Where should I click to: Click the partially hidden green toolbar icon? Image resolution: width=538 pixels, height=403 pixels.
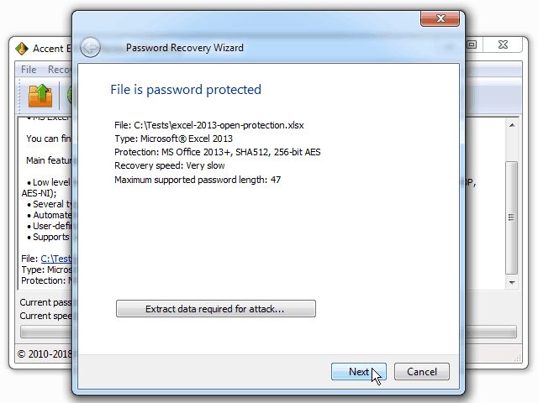click(70, 96)
